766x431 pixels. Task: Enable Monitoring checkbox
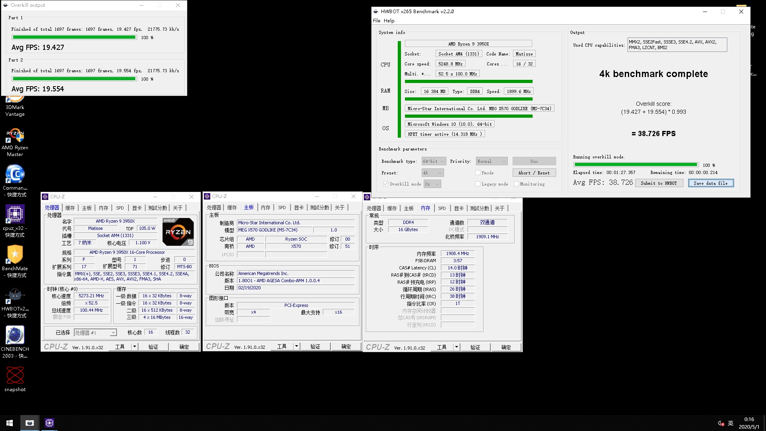point(516,184)
